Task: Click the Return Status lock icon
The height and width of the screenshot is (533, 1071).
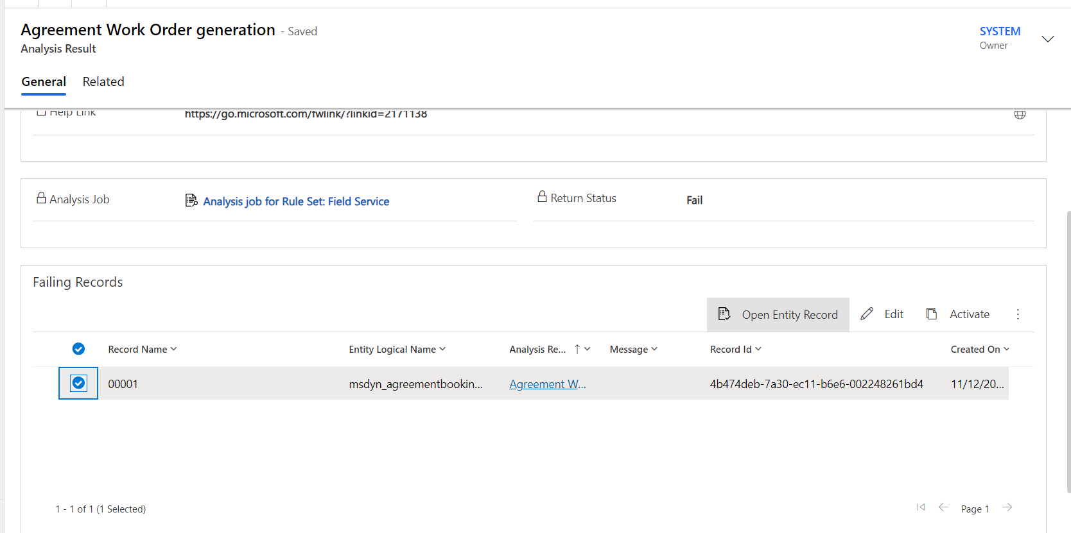Action: (x=542, y=196)
